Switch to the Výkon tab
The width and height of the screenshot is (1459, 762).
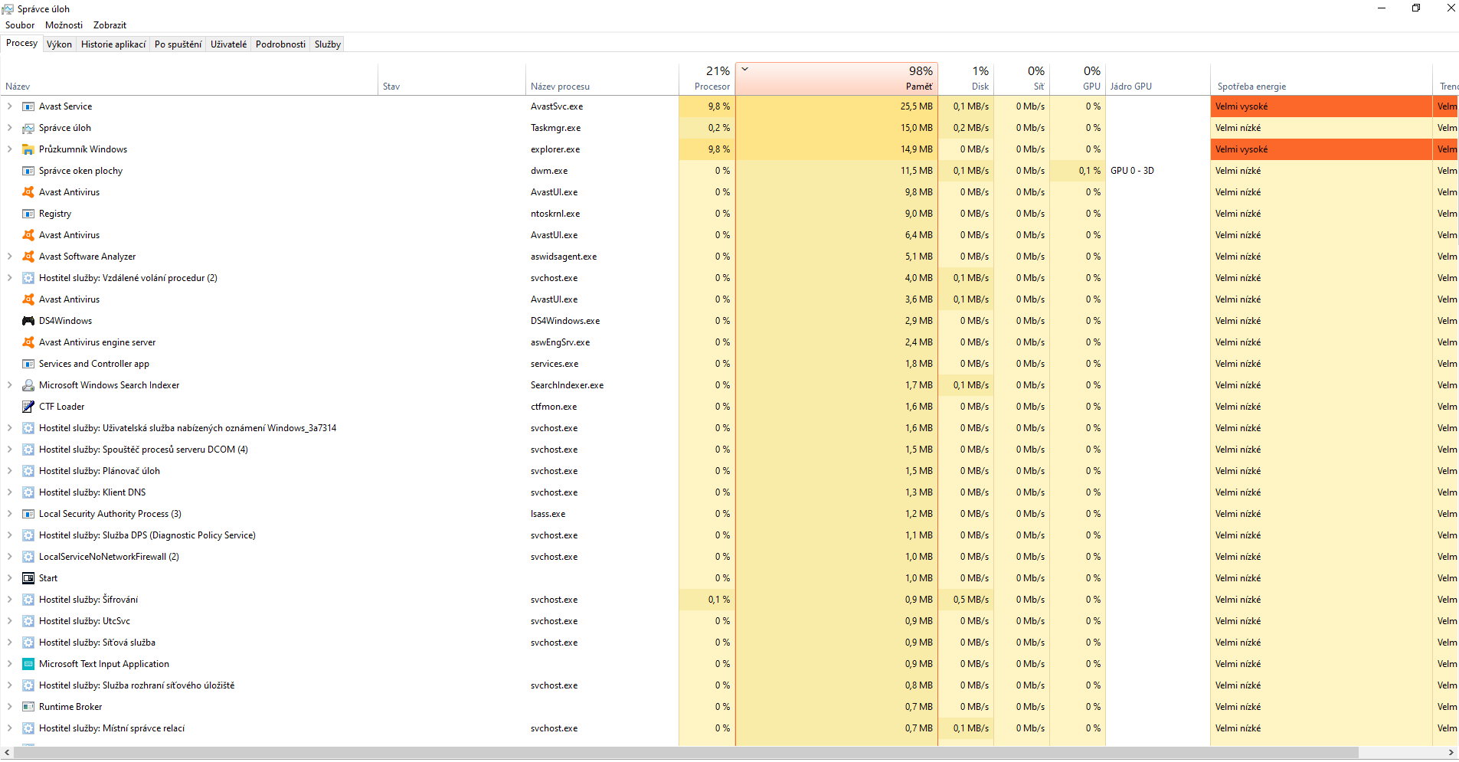click(59, 44)
